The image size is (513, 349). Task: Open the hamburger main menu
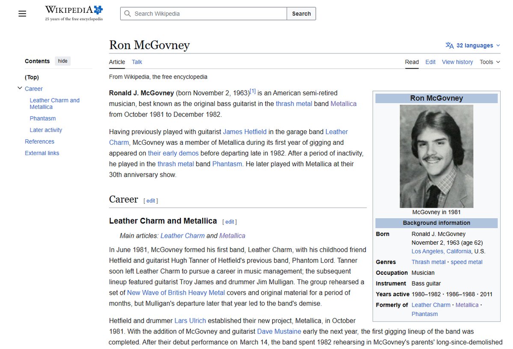22,14
